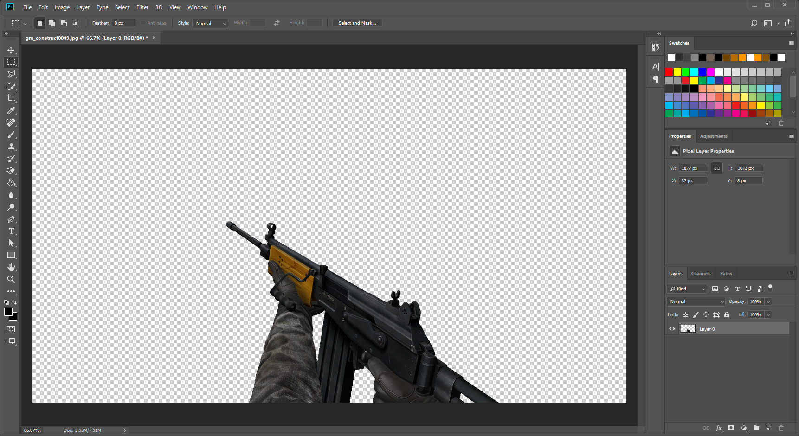Select the Brush tool

11,135
